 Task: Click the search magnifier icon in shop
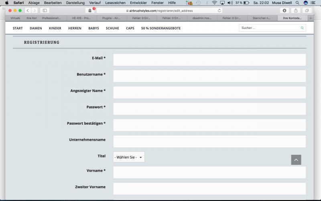coord(302,28)
